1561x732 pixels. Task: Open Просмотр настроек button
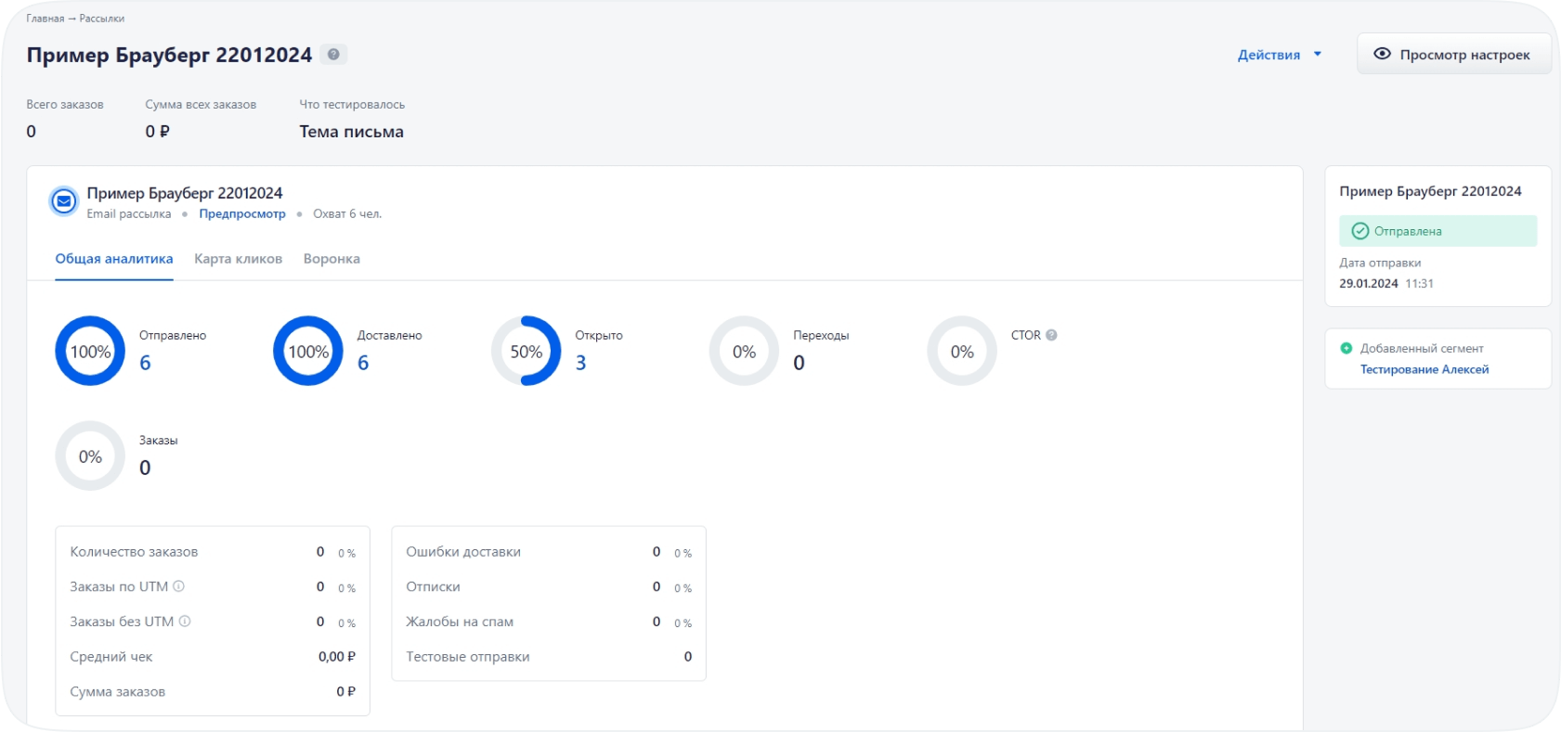point(1454,54)
